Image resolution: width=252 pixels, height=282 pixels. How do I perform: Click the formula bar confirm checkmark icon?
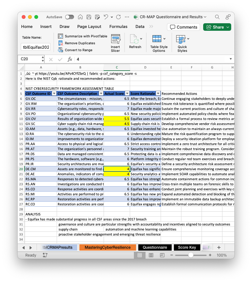(x=60, y=59)
